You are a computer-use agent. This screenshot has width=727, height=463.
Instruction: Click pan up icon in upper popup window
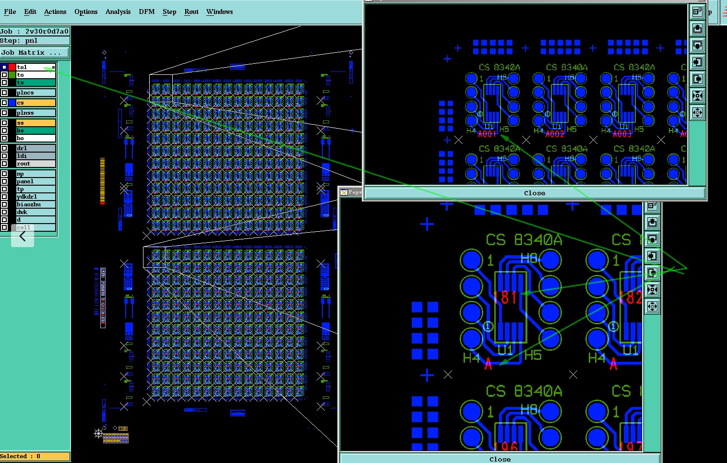tap(697, 29)
